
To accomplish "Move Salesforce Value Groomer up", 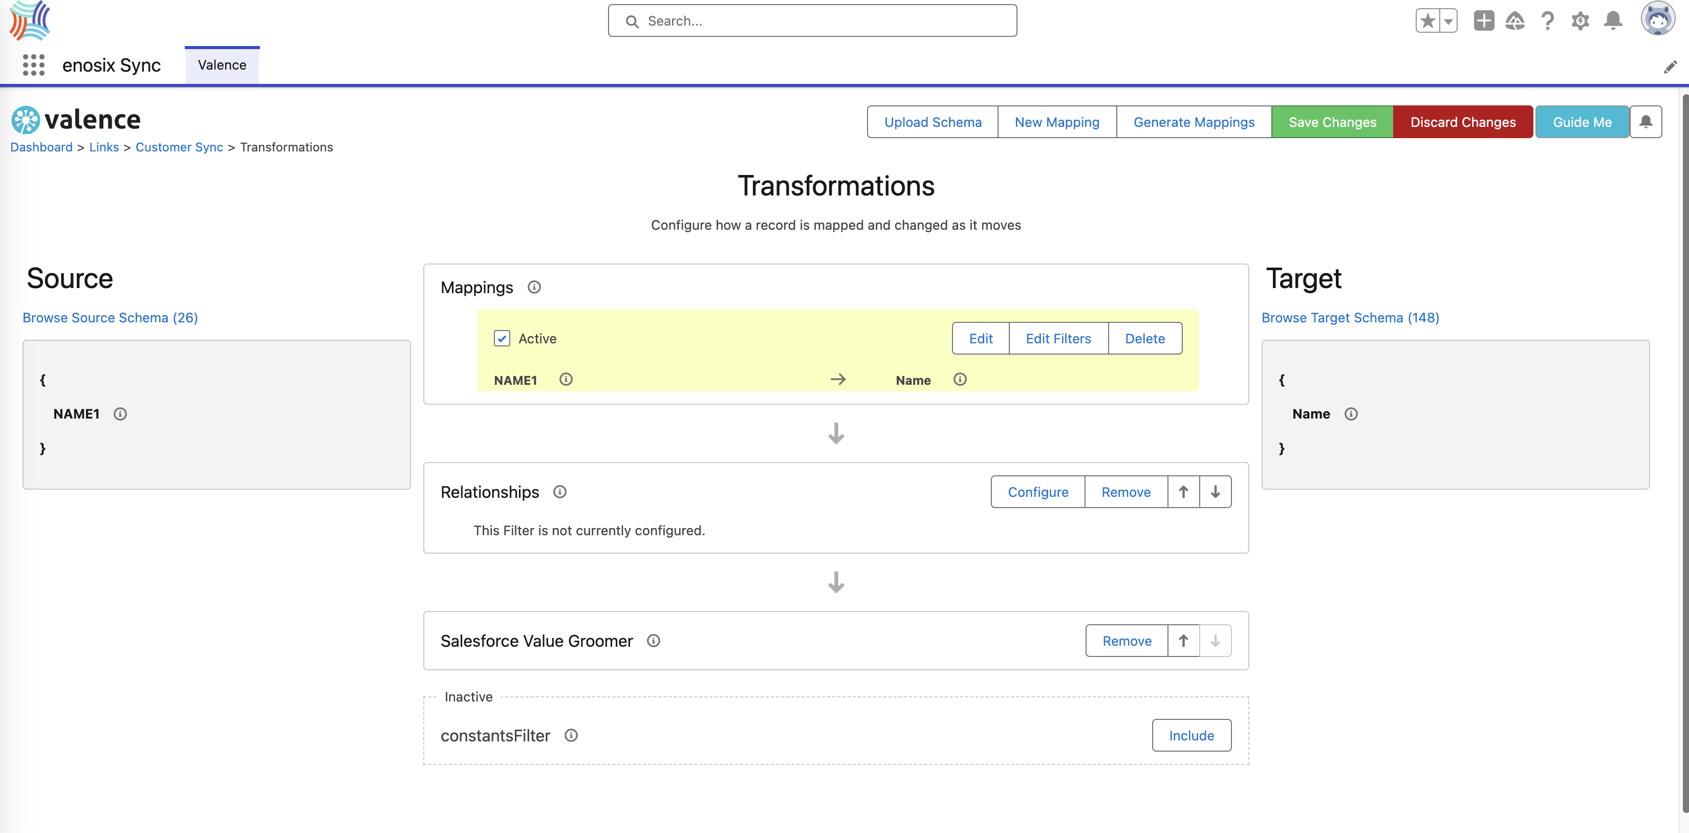I will (x=1183, y=640).
